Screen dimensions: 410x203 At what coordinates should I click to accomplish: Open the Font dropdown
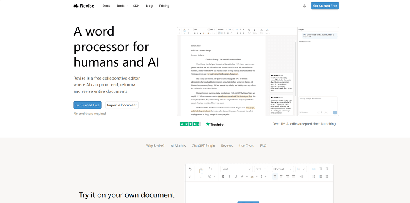coord(237,169)
